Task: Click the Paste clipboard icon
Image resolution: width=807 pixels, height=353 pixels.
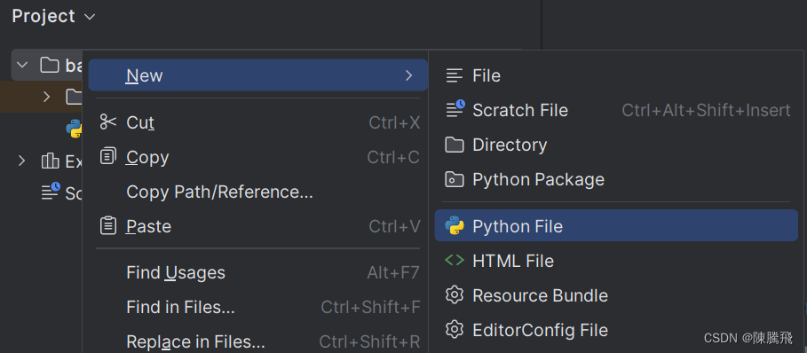Action: click(108, 226)
